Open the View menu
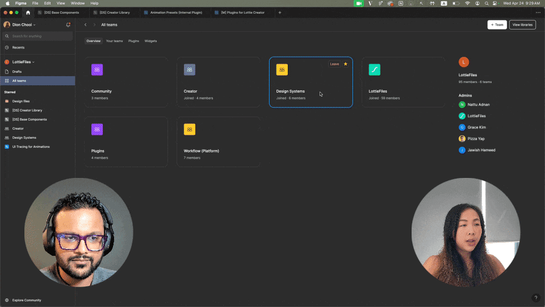This screenshot has height=307, width=545. tap(61, 3)
